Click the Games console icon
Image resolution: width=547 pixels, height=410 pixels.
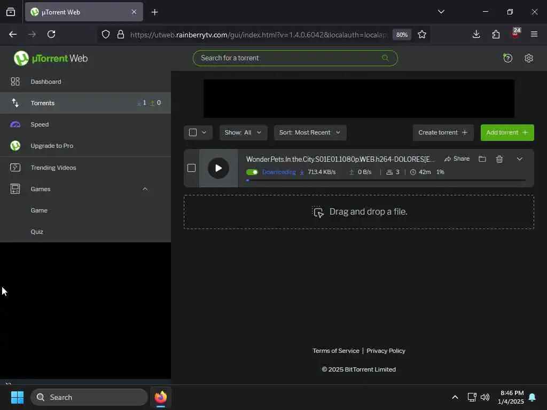15,189
